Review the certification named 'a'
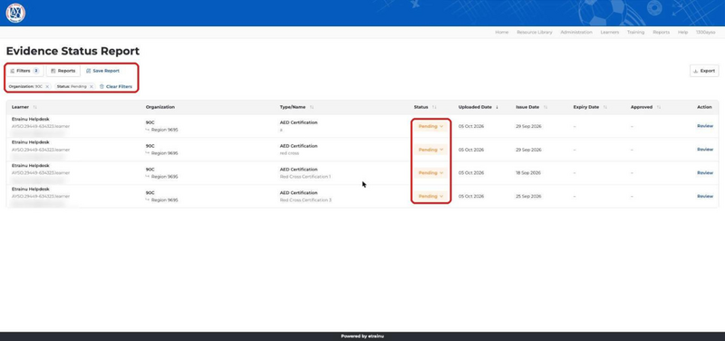 pos(705,126)
